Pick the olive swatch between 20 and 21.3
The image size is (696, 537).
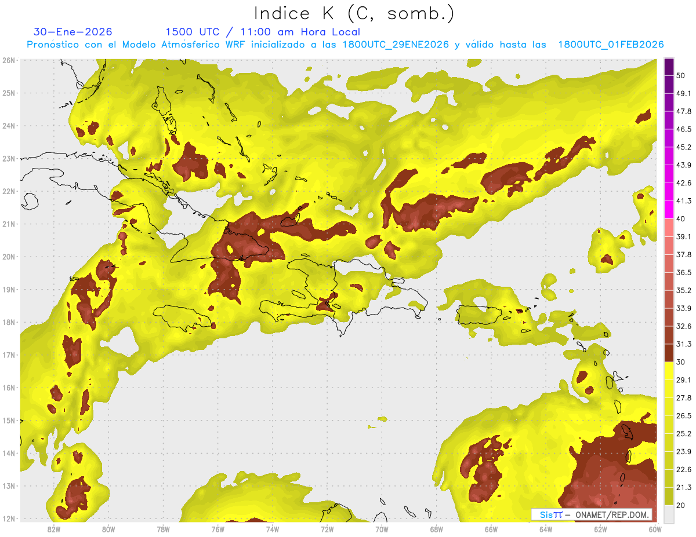(669, 496)
